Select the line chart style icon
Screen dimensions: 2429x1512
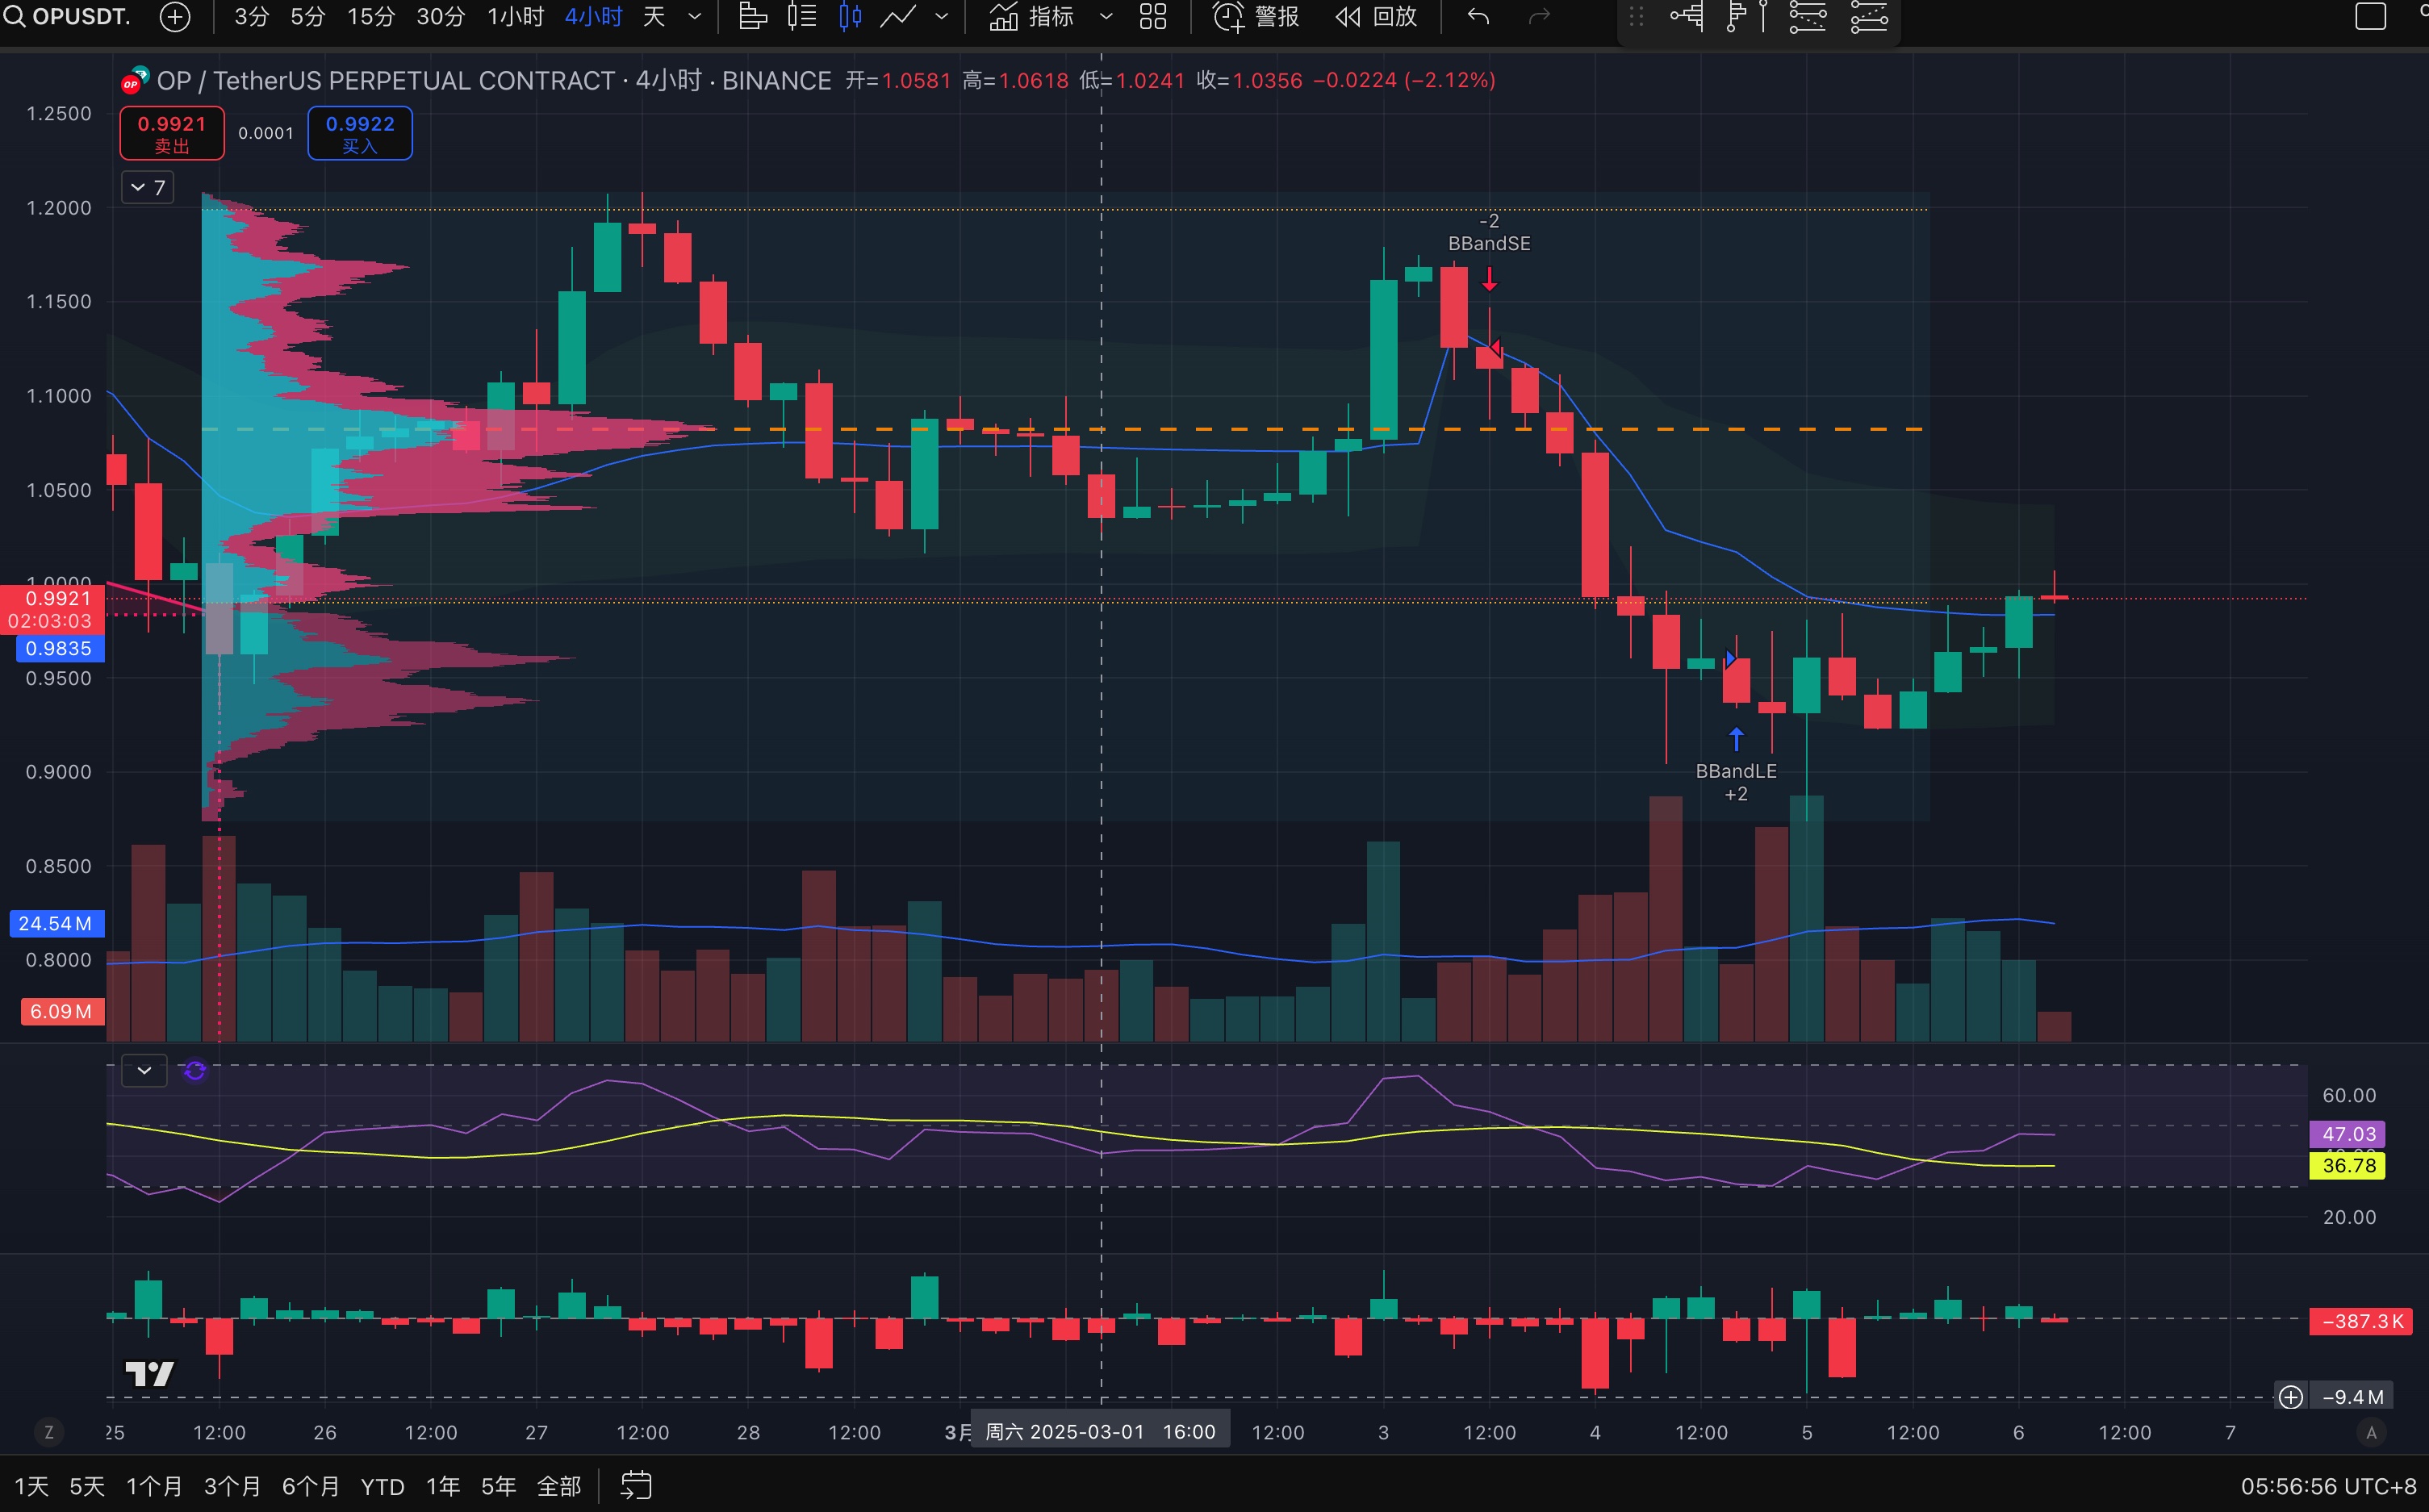point(897,17)
